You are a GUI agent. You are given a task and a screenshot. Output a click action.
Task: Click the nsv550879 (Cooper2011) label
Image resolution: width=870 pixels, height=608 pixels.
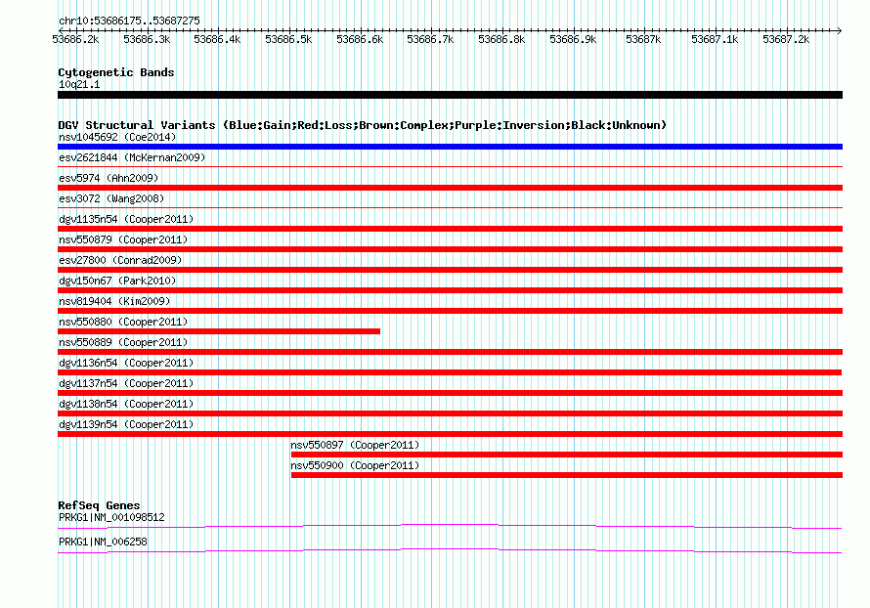[x=123, y=239]
